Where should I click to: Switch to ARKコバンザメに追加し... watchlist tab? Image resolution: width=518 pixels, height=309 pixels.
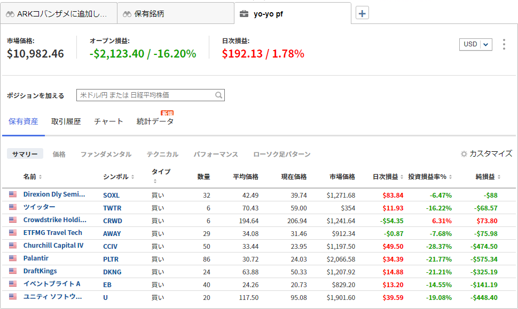59,14
